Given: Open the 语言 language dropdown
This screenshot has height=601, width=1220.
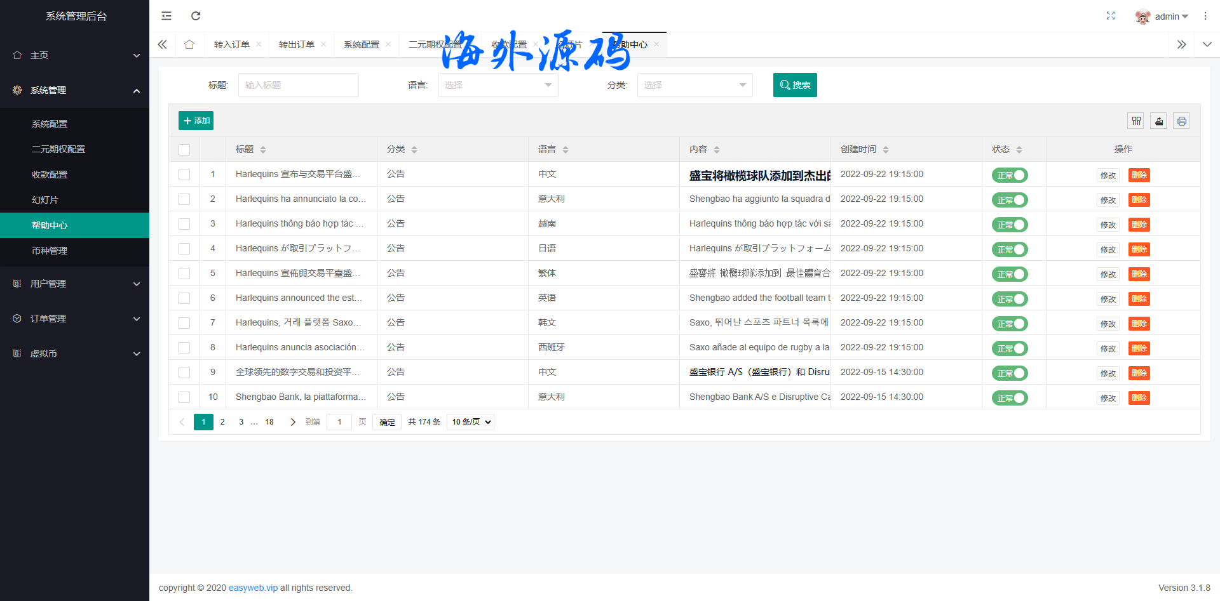Looking at the screenshot, I should tap(498, 85).
